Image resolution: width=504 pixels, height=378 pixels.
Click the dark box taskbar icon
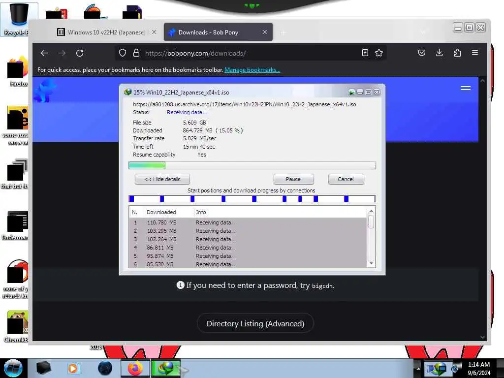pos(44,368)
